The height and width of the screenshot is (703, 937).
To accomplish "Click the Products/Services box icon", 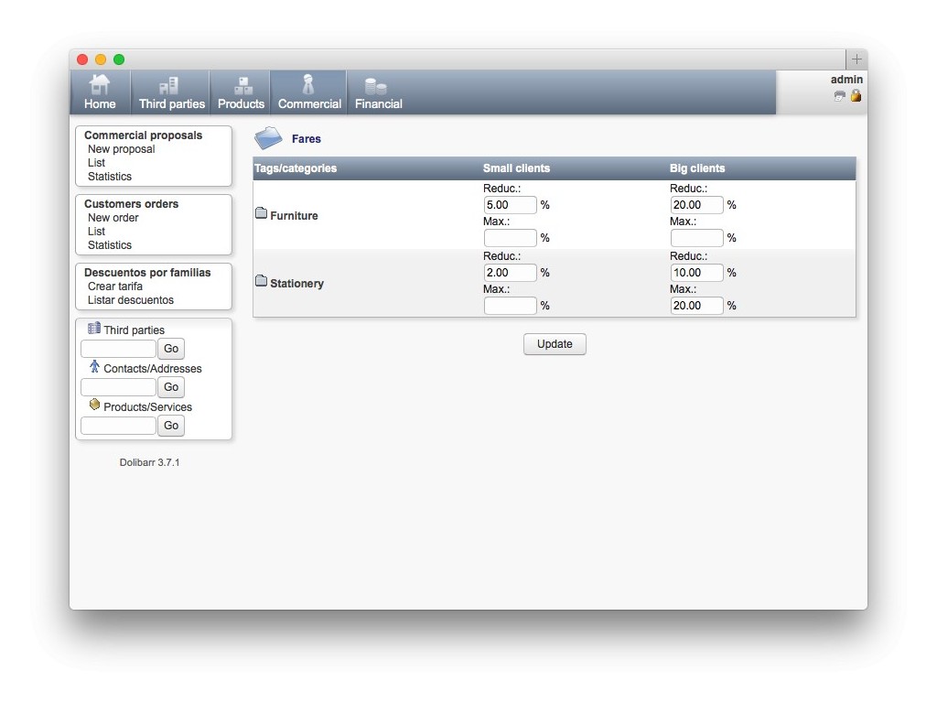I will pyautogui.click(x=94, y=405).
